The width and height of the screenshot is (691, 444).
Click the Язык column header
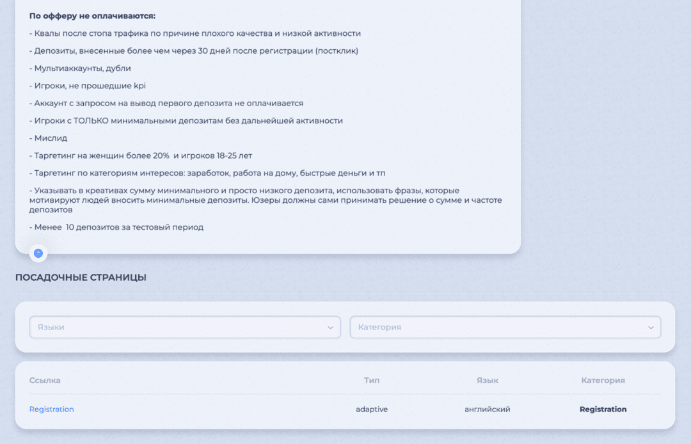pos(488,380)
